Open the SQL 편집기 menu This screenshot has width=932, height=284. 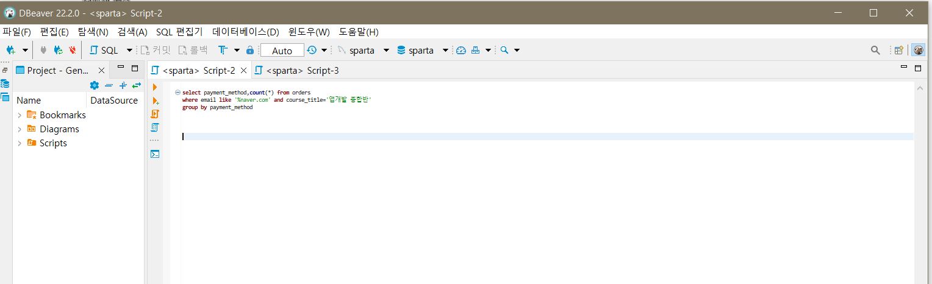(179, 32)
